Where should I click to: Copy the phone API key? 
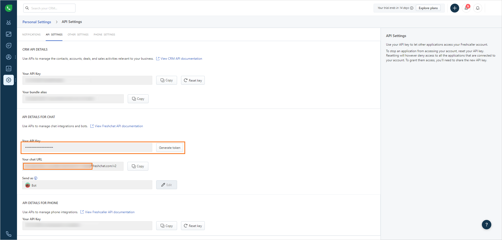pyautogui.click(x=167, y=226)
